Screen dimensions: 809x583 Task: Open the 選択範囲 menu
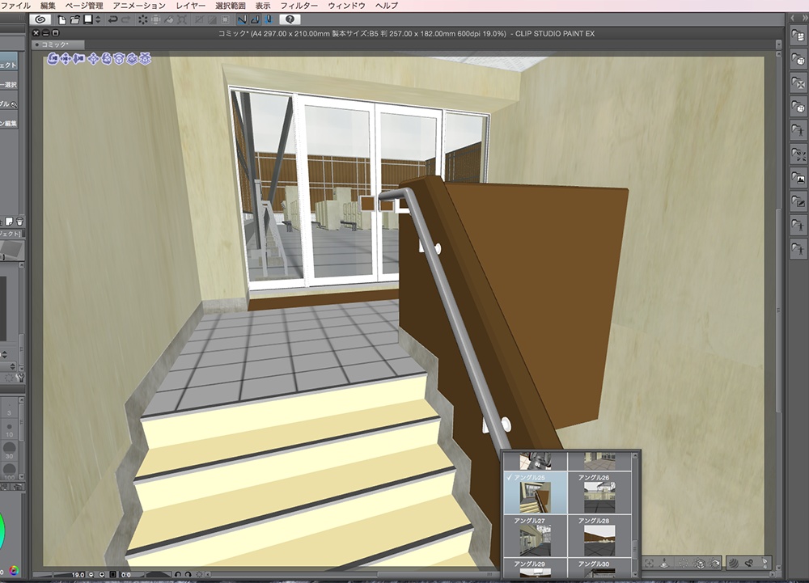click(x=230, y=6)
